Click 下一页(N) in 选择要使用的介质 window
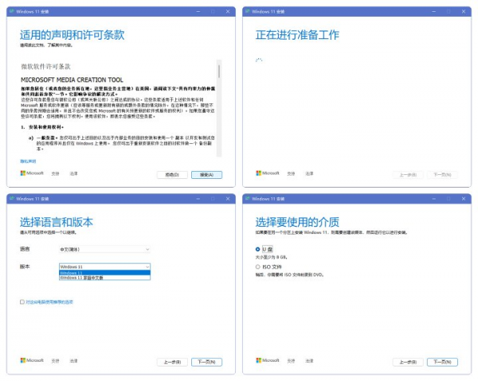Viewport: 478px width, 381px height. click(442, 362)
